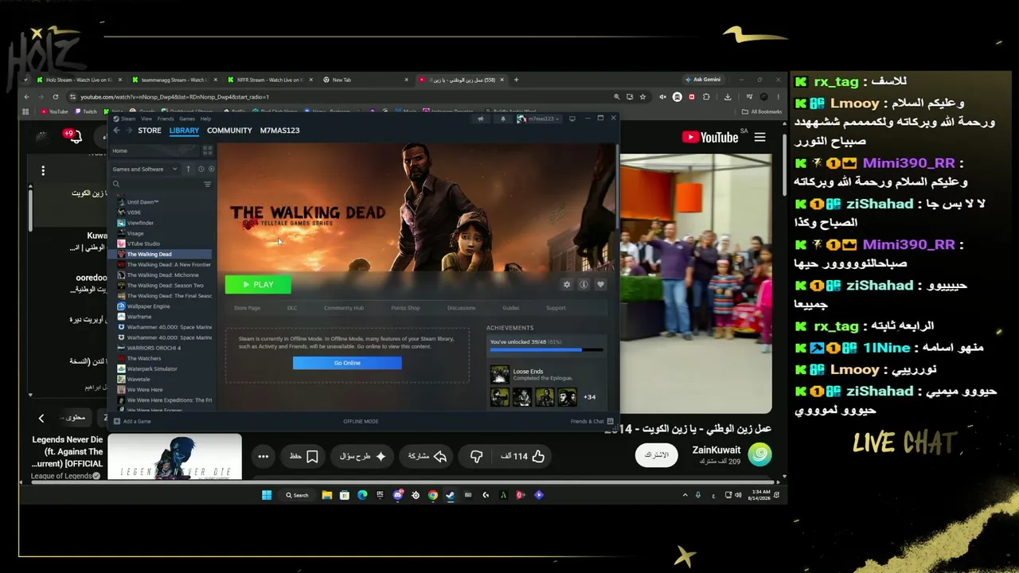Open Games menu in Steam
This screenshot has width=1019, height=573.
click(187, 119)
